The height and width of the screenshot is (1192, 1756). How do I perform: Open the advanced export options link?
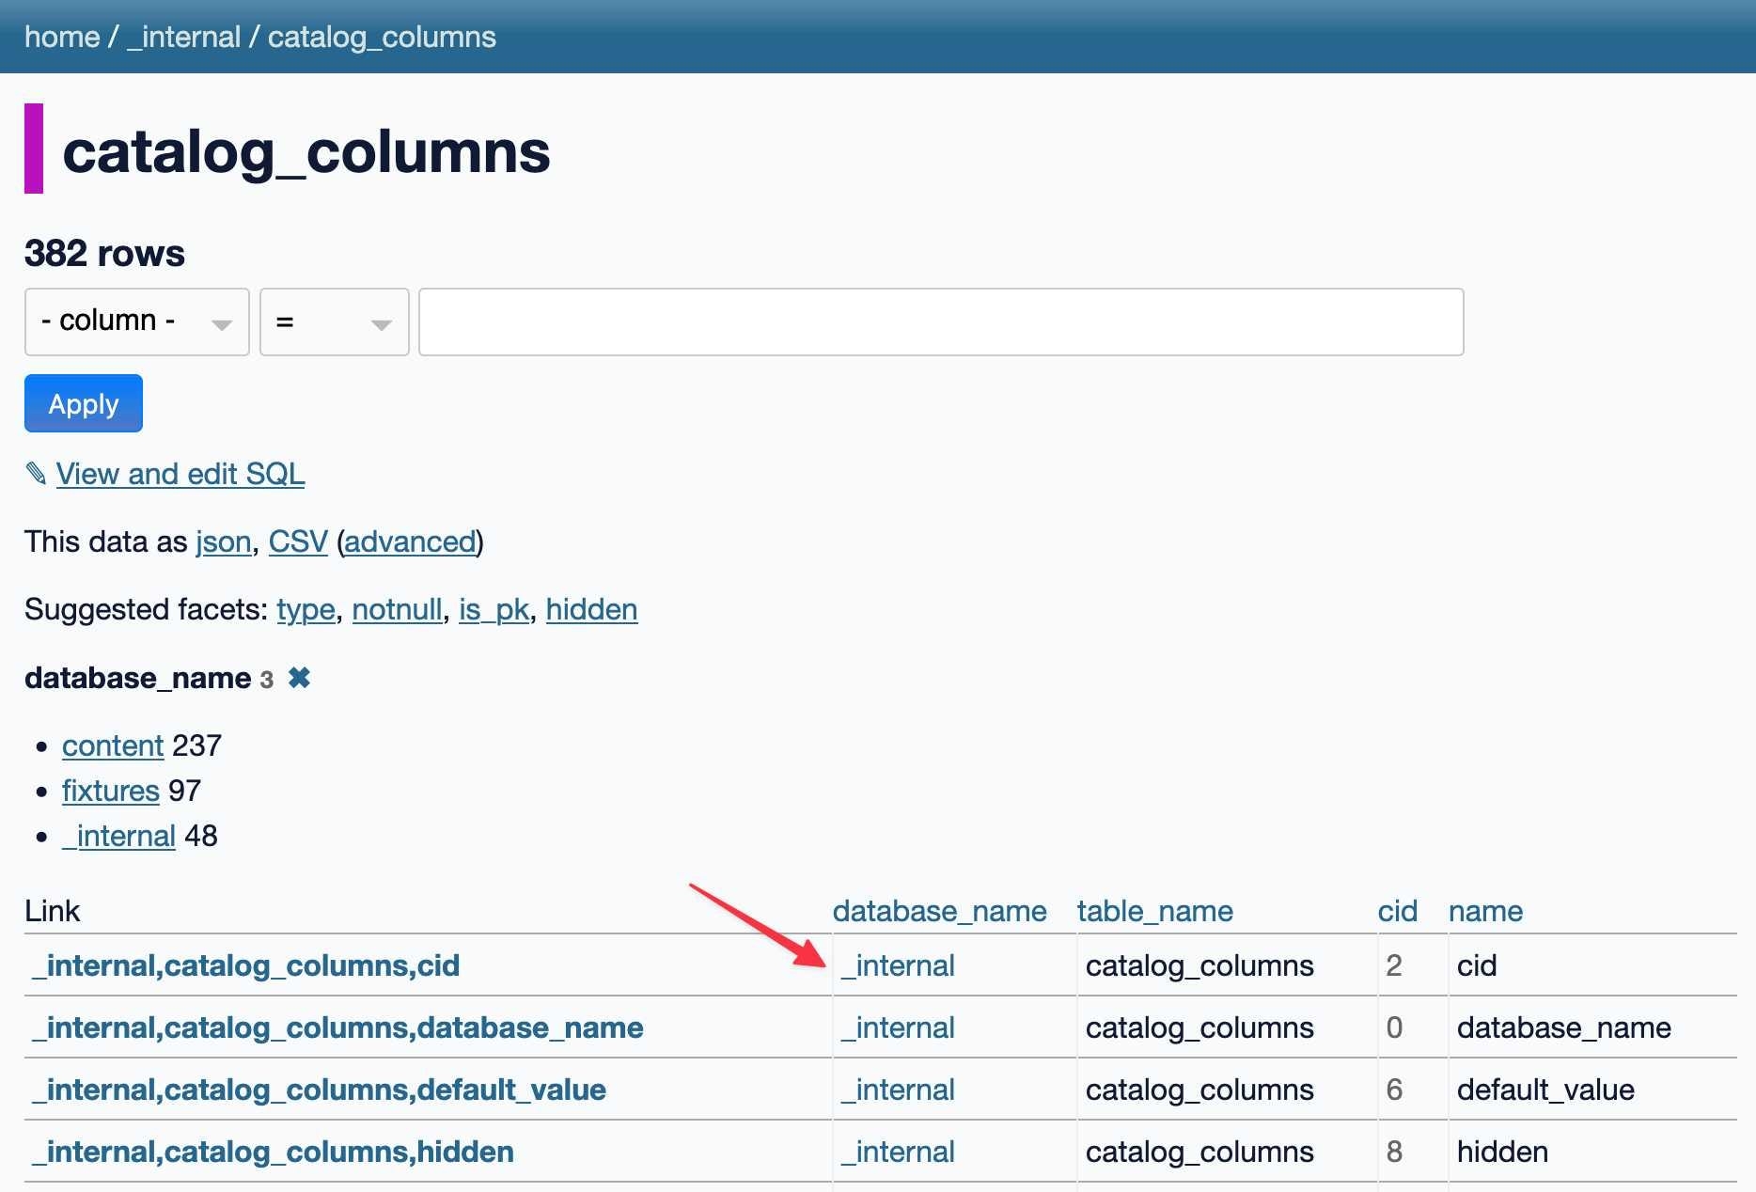pyautogui.click(x=410, y=542)
